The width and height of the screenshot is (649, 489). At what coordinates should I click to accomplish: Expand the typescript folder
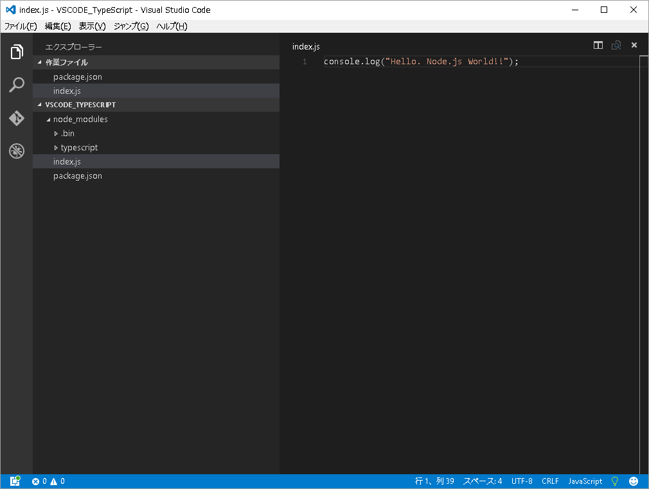click(x=56, y=147)
